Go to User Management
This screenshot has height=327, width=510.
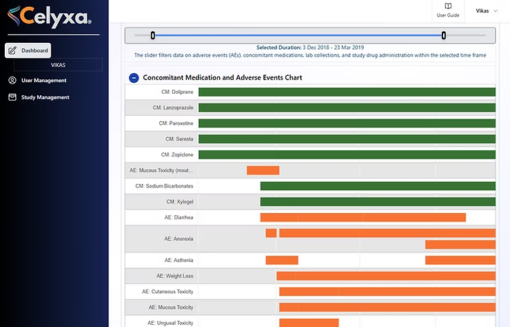click(43, 80)
